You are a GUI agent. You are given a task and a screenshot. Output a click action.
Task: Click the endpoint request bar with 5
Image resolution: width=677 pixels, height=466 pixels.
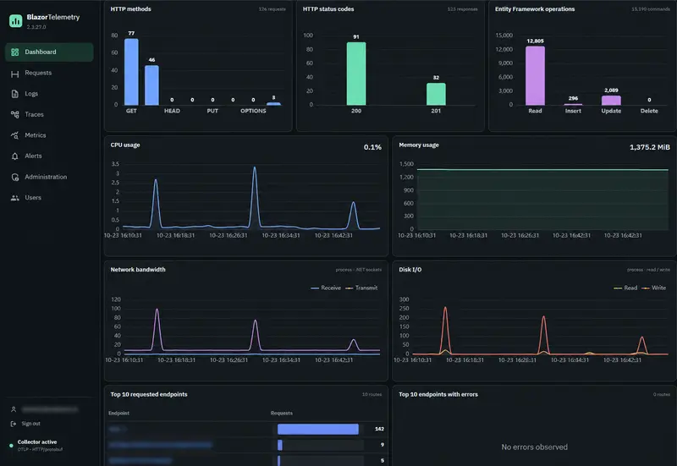tap(279, 460)
